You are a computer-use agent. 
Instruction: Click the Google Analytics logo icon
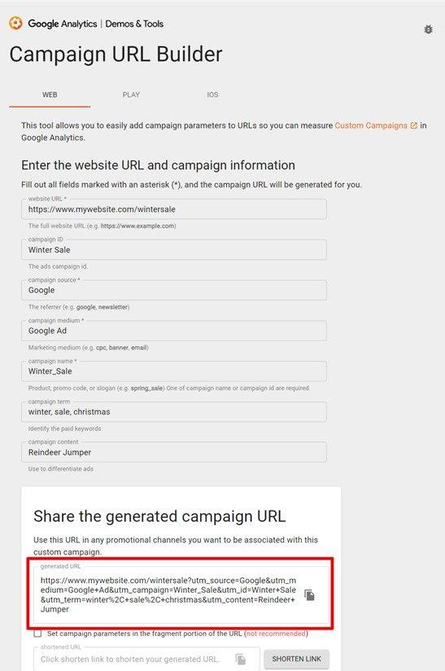coord(15,23)
